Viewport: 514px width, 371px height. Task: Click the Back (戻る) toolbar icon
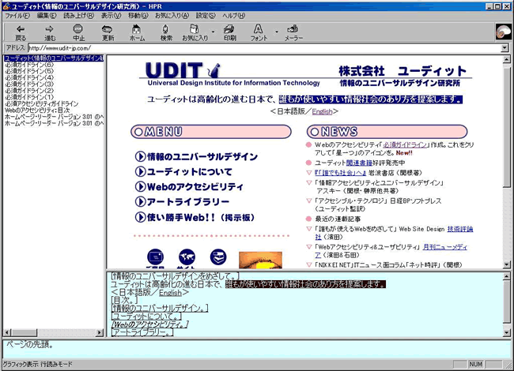tap(21, 33)
